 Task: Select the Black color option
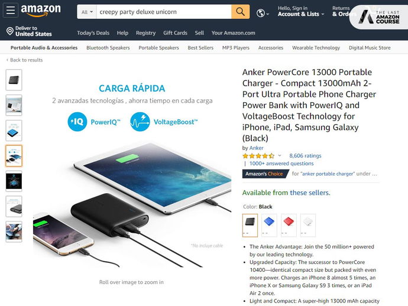click(250, 225)
